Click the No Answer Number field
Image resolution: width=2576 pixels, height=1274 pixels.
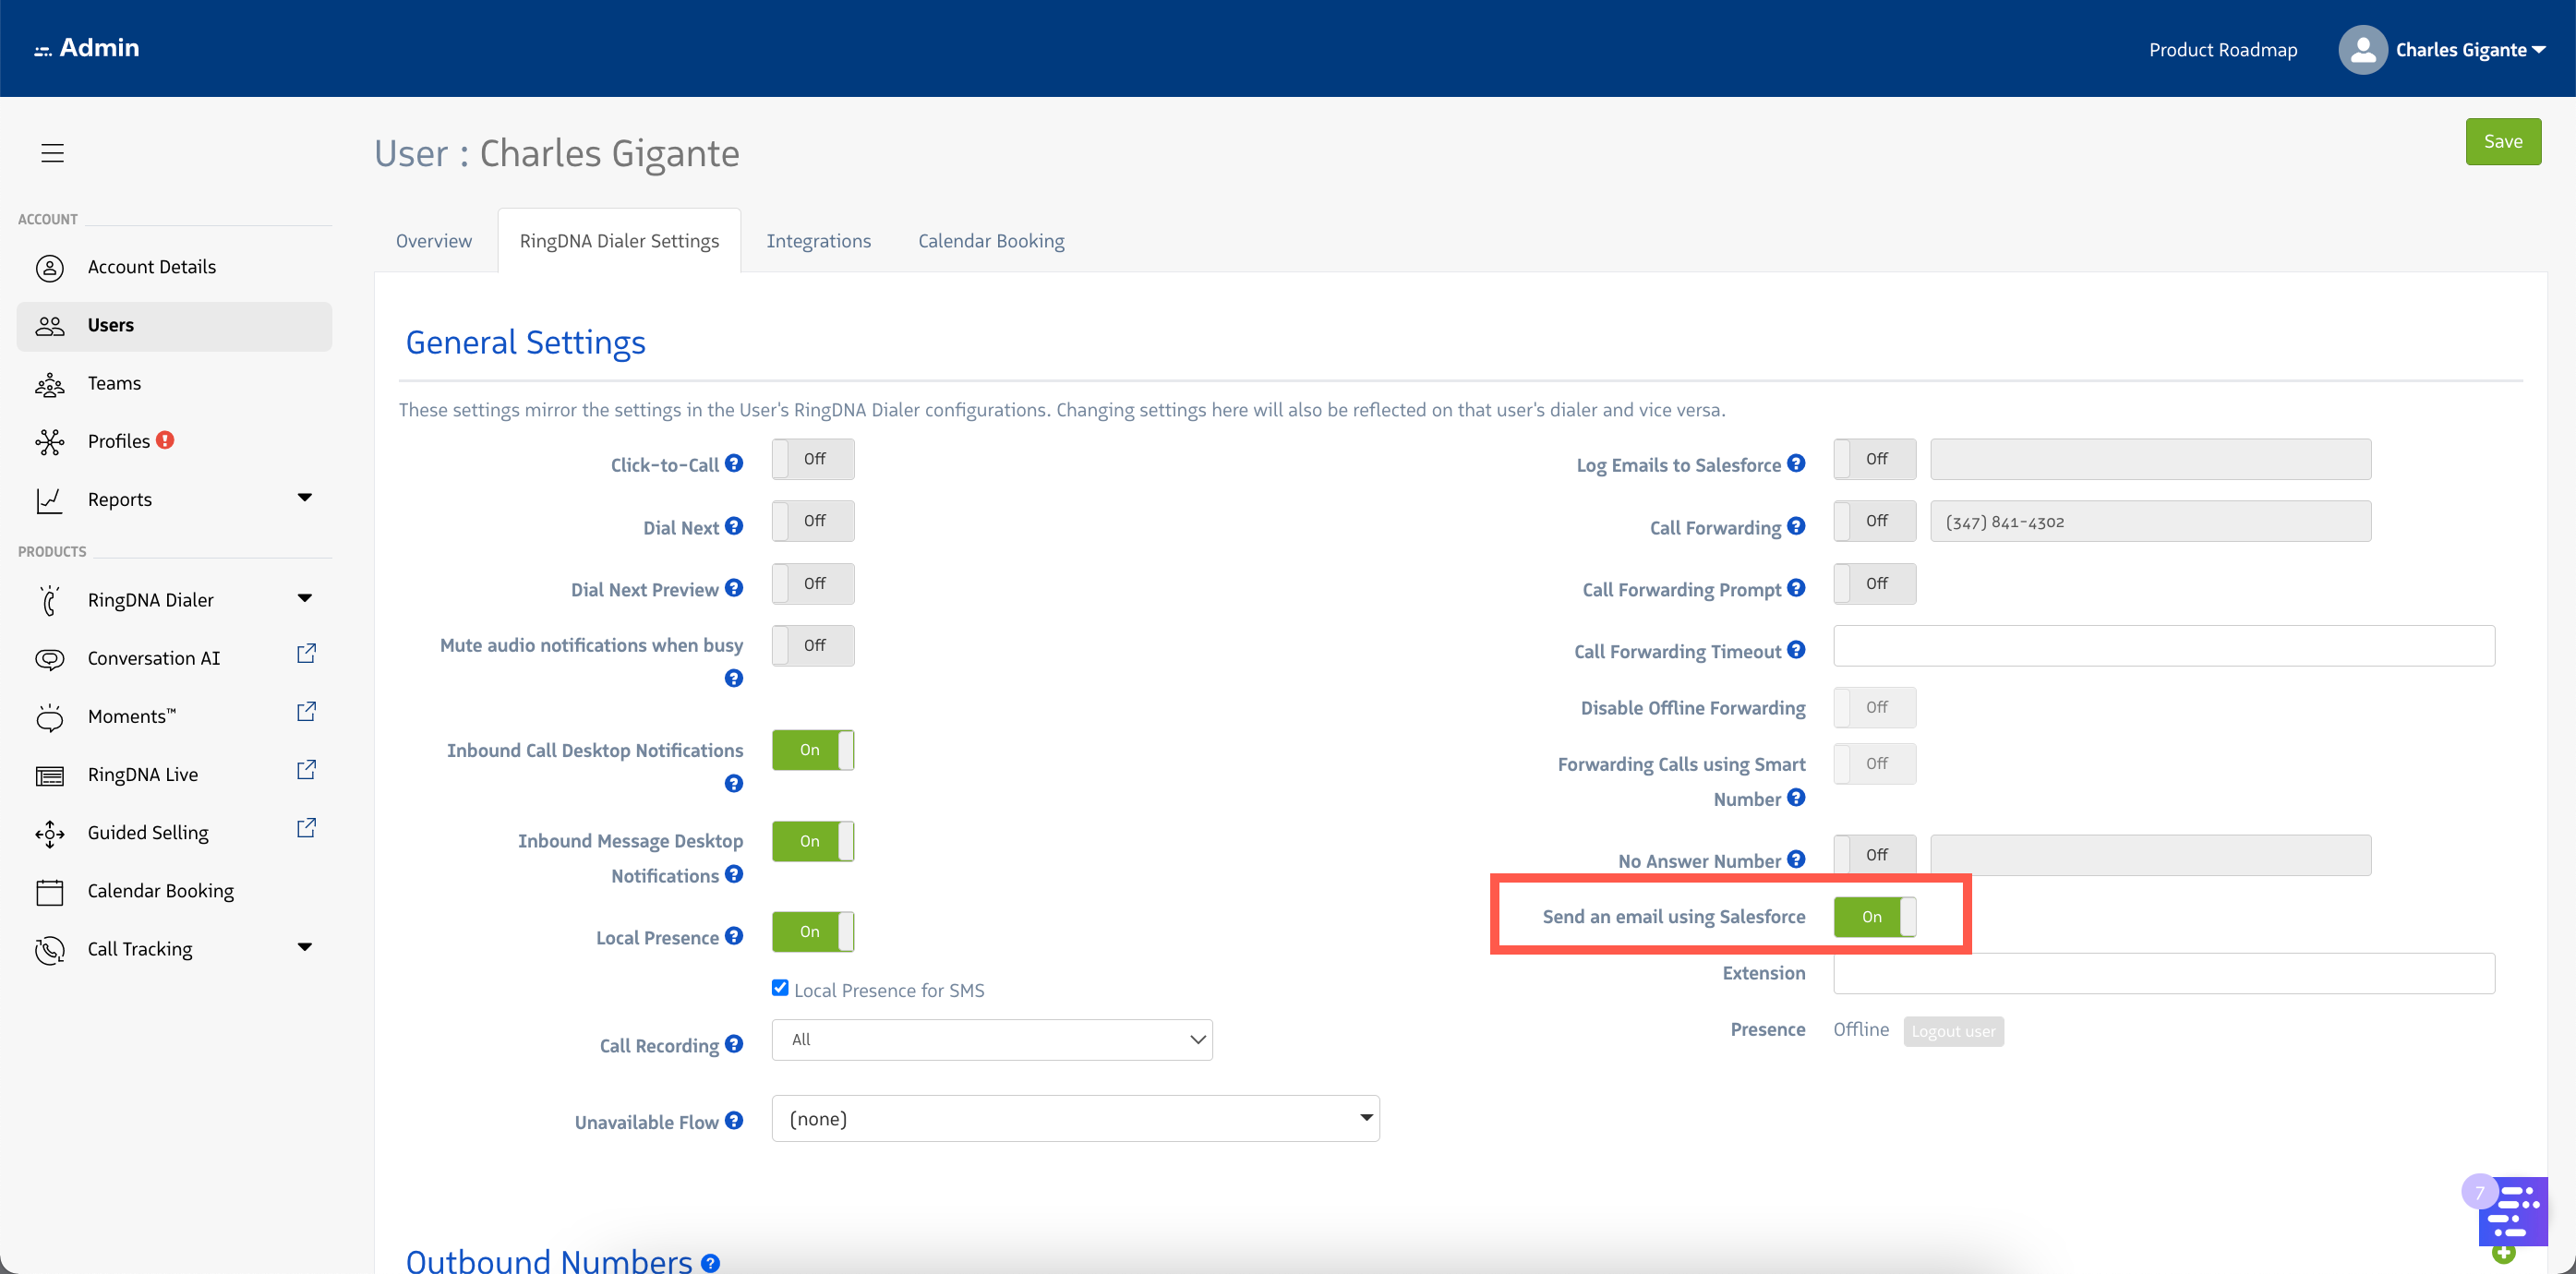pyautogui.click(x=2150, y=855)
